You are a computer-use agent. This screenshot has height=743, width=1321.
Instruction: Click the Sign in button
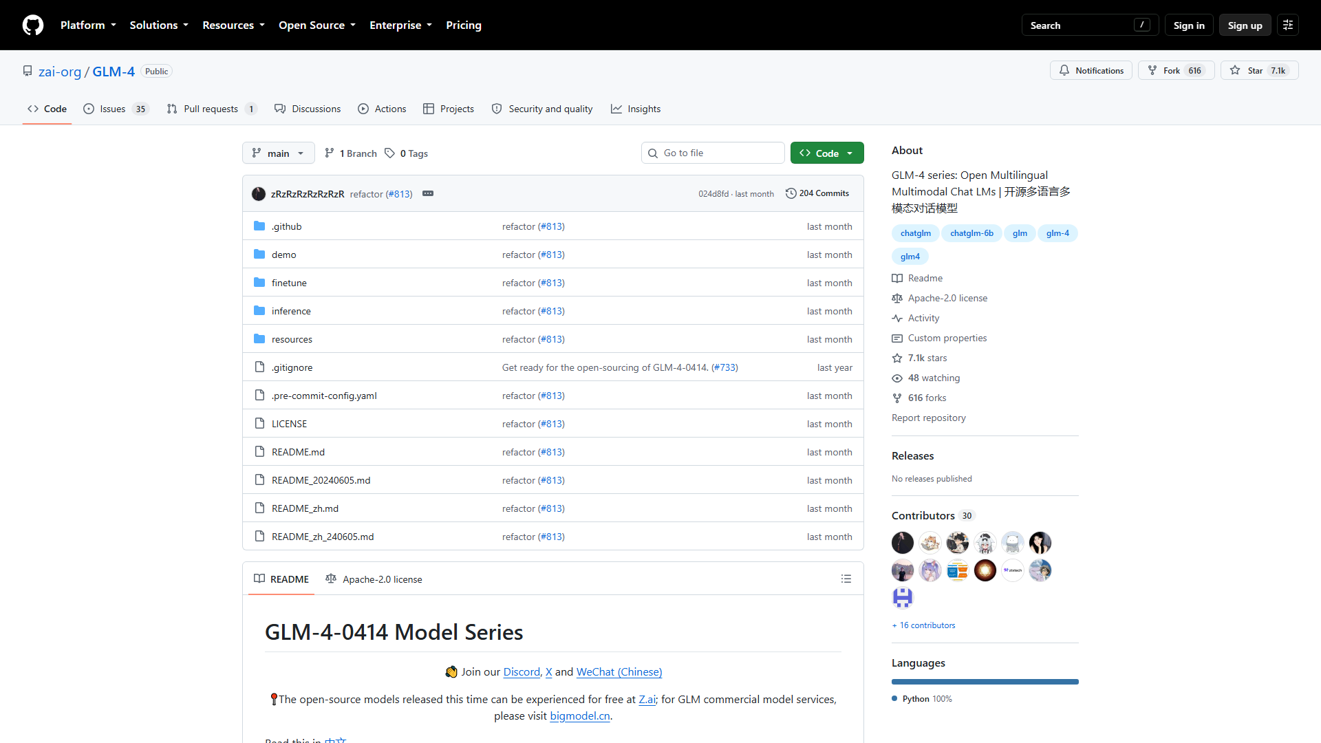tap(1188, 25)
